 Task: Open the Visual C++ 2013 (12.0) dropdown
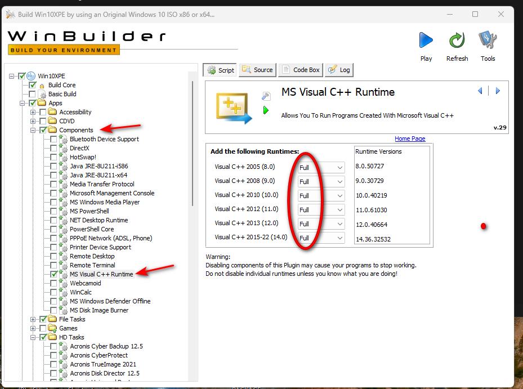pos(321,223)
